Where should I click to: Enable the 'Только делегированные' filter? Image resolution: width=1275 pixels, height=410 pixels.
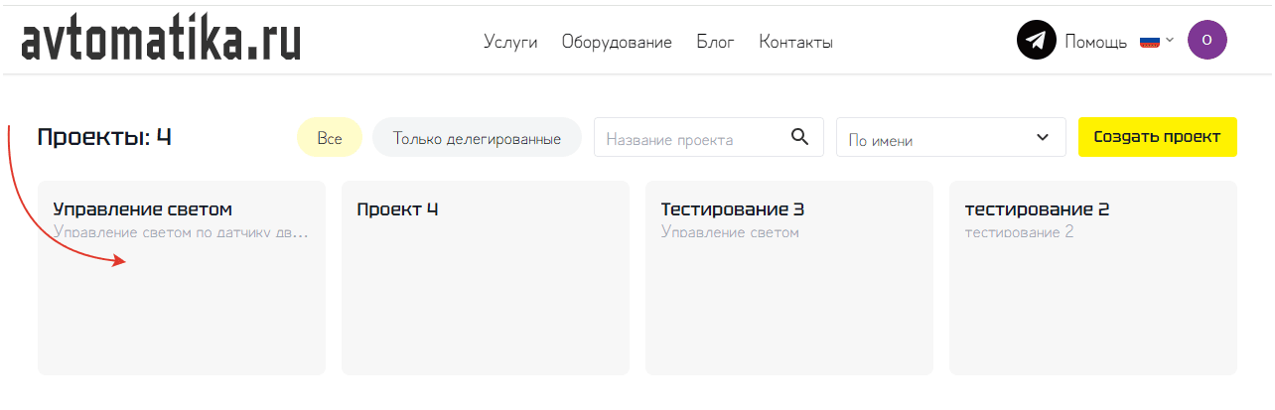tap(477, 138)
